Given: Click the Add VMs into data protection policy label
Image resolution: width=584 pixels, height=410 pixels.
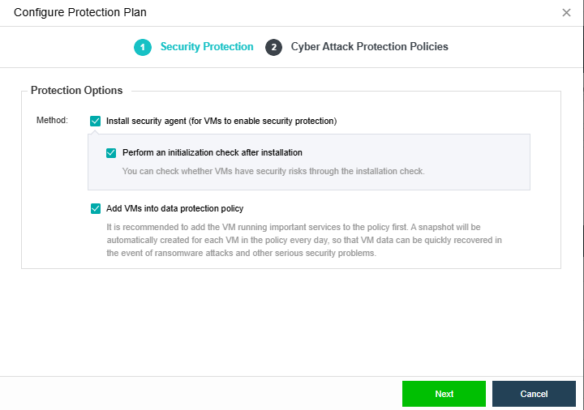Looking at the screenshot, I should [174, 208].
